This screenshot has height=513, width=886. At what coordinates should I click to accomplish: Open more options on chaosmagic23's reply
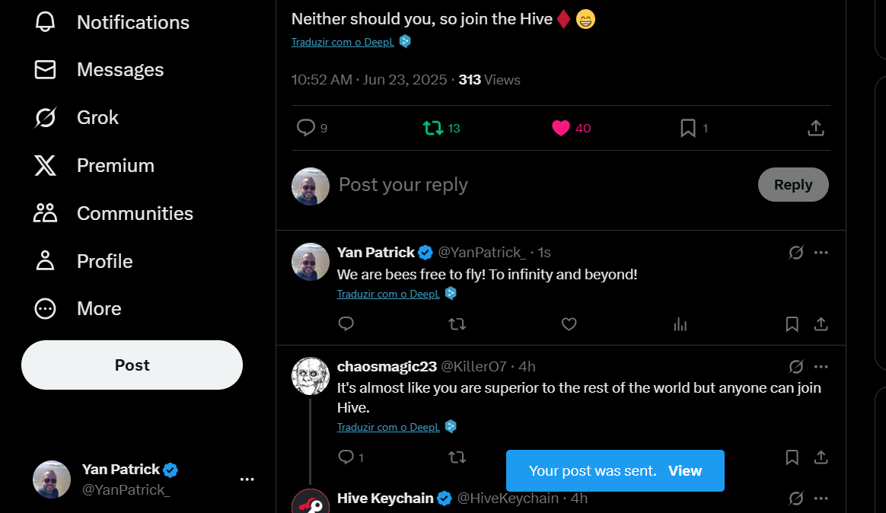point(821,367)
